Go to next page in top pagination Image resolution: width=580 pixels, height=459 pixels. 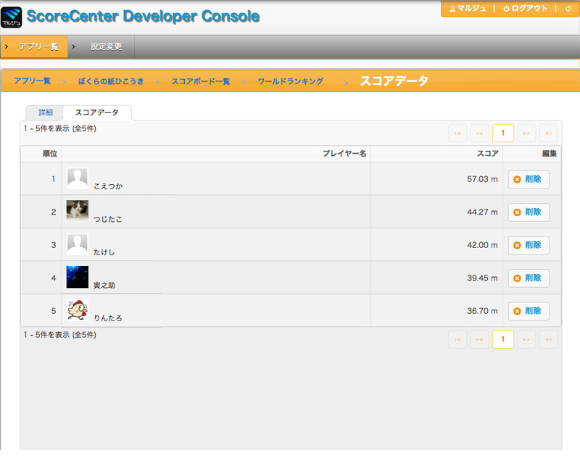click(527, 133)
